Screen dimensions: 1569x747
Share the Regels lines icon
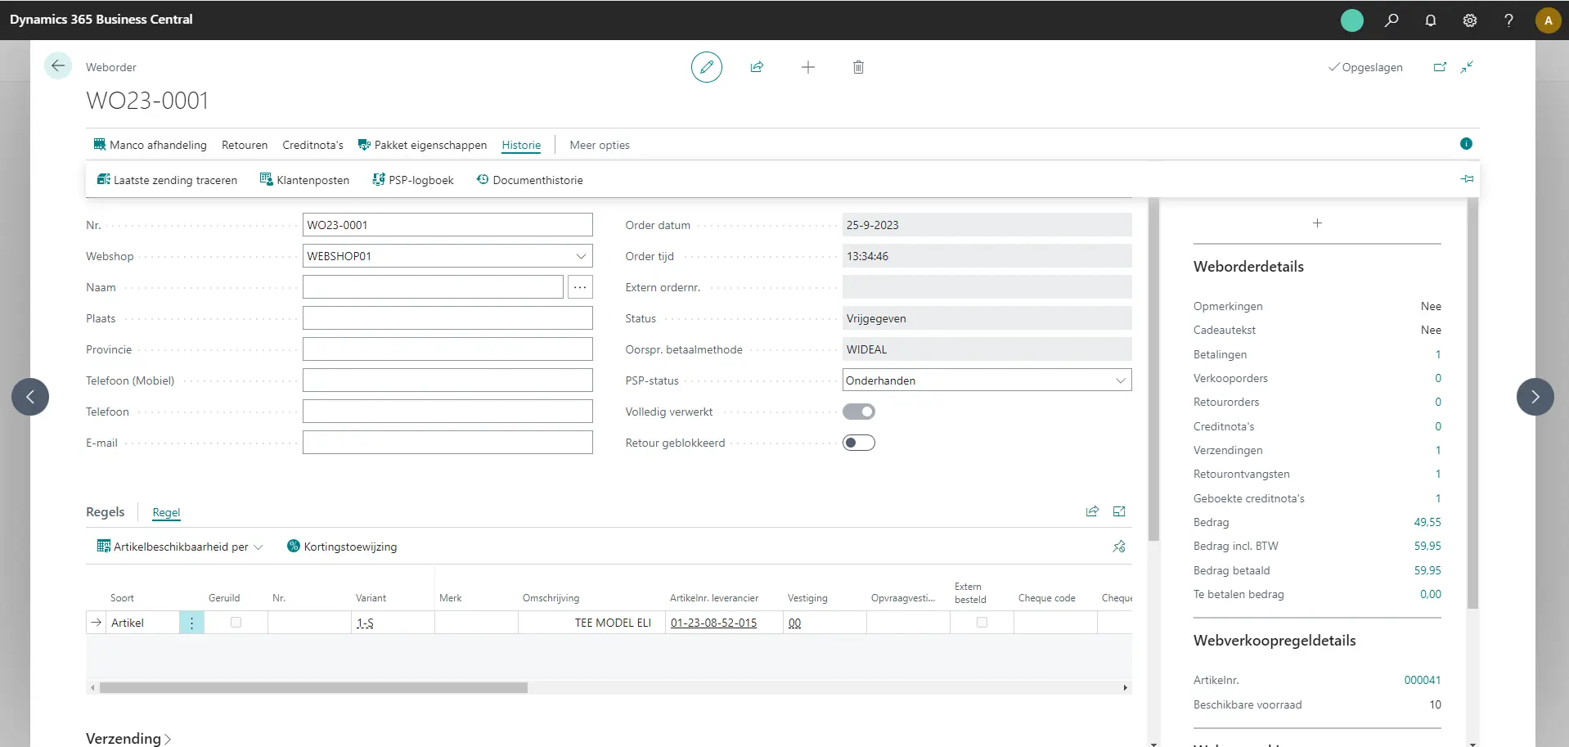(x=1092, y=511)
